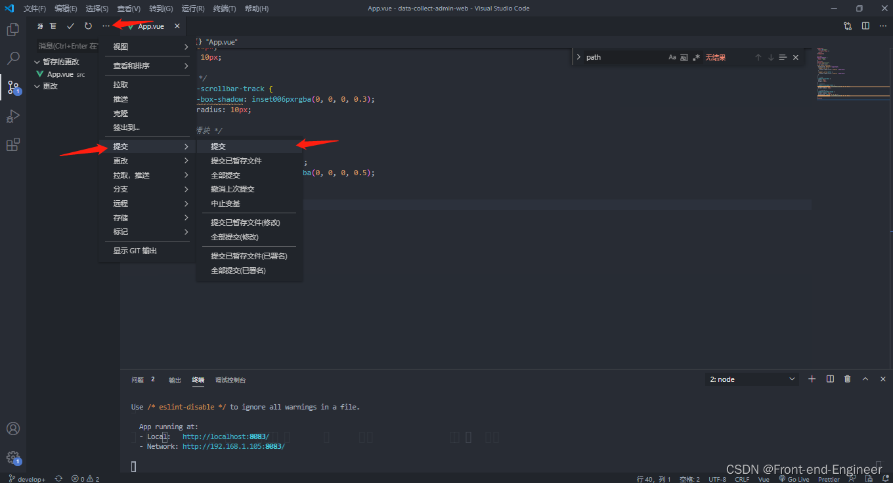Close the terminal panel
Viewport: 893px width, 483px height.
tap(883, 379)
